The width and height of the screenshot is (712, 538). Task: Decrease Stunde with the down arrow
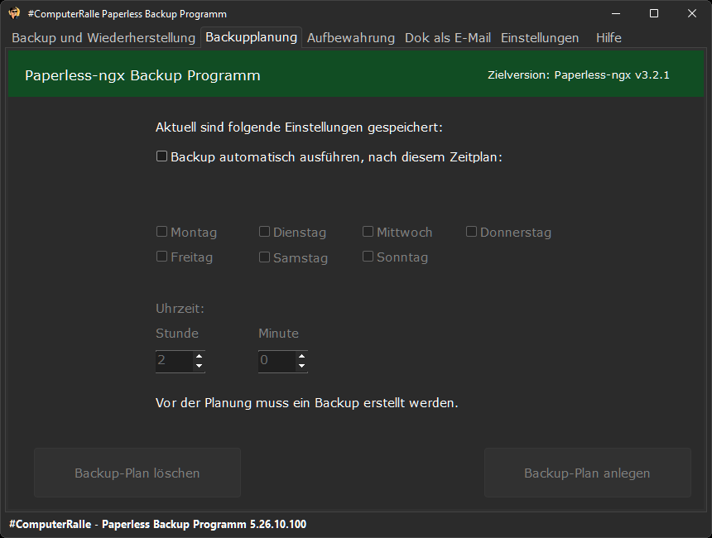tap(199, 367)
